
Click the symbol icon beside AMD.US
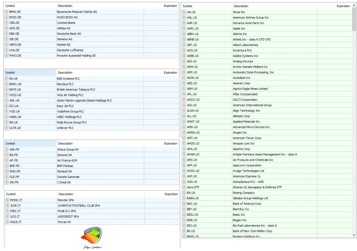click(184, 127)
